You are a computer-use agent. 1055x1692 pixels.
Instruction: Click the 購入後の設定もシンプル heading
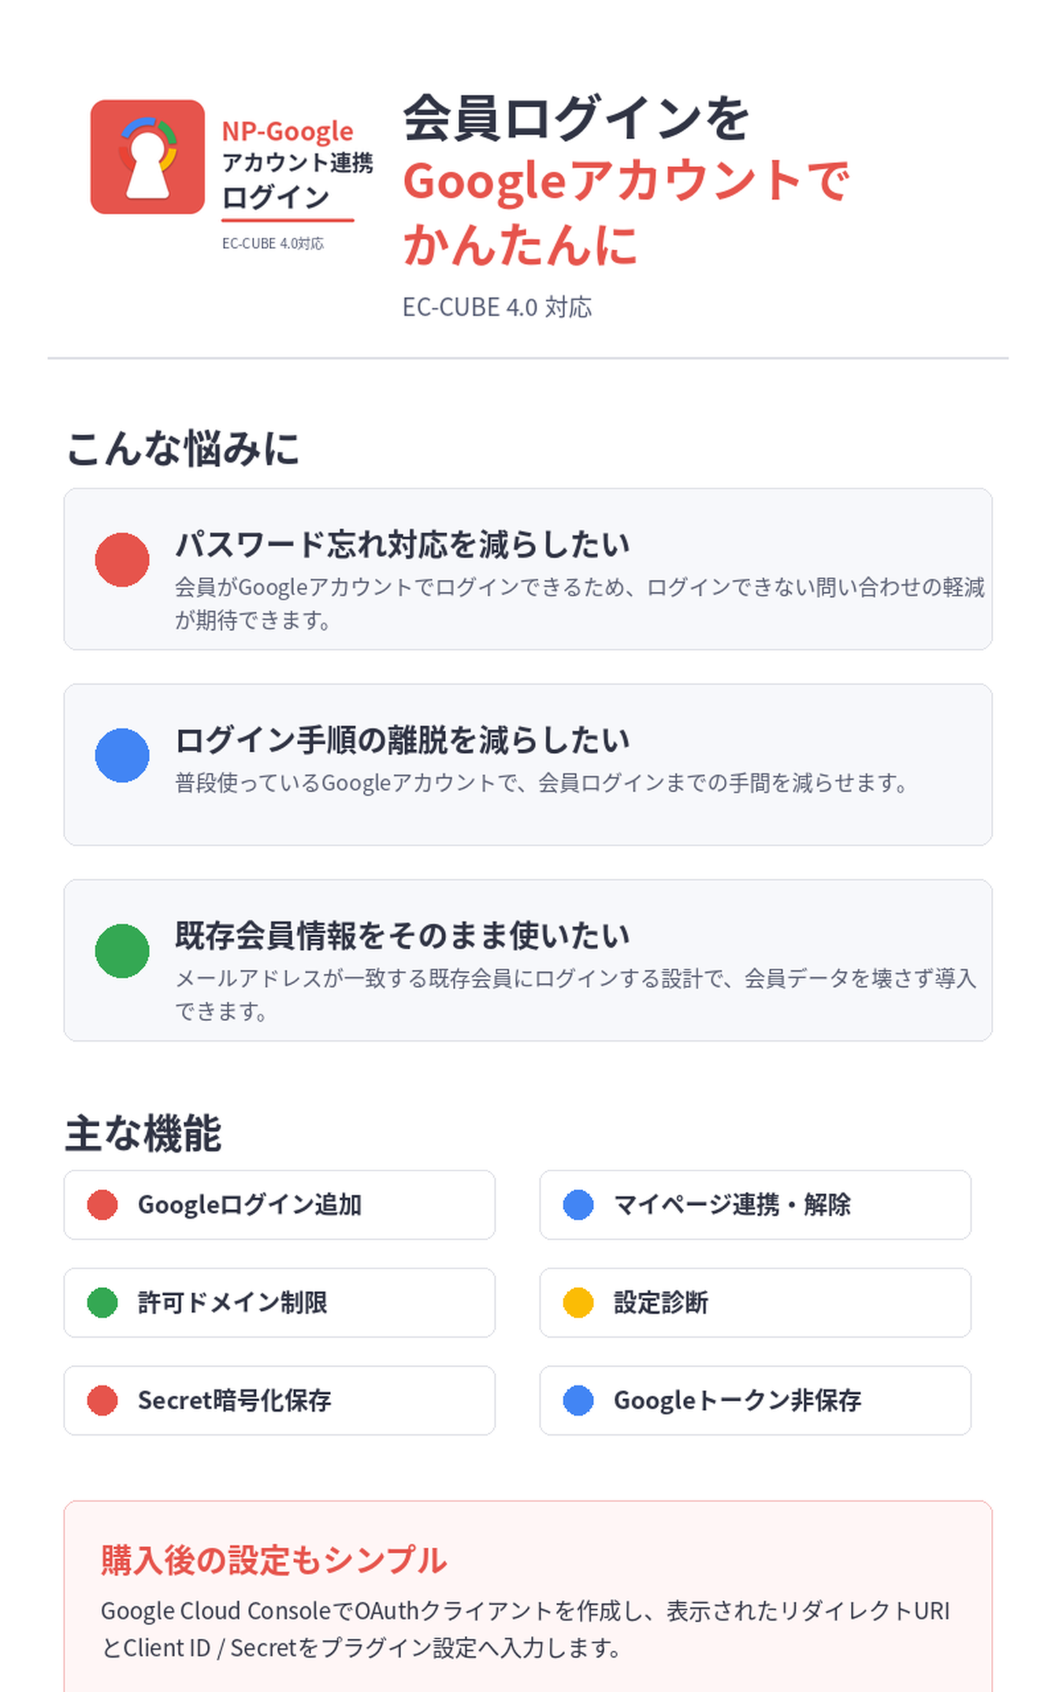[x=274, y=1560]
